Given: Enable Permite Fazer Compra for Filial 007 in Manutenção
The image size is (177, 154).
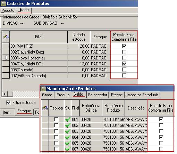Looking at the screenshot, I should [x=161, y=149].
